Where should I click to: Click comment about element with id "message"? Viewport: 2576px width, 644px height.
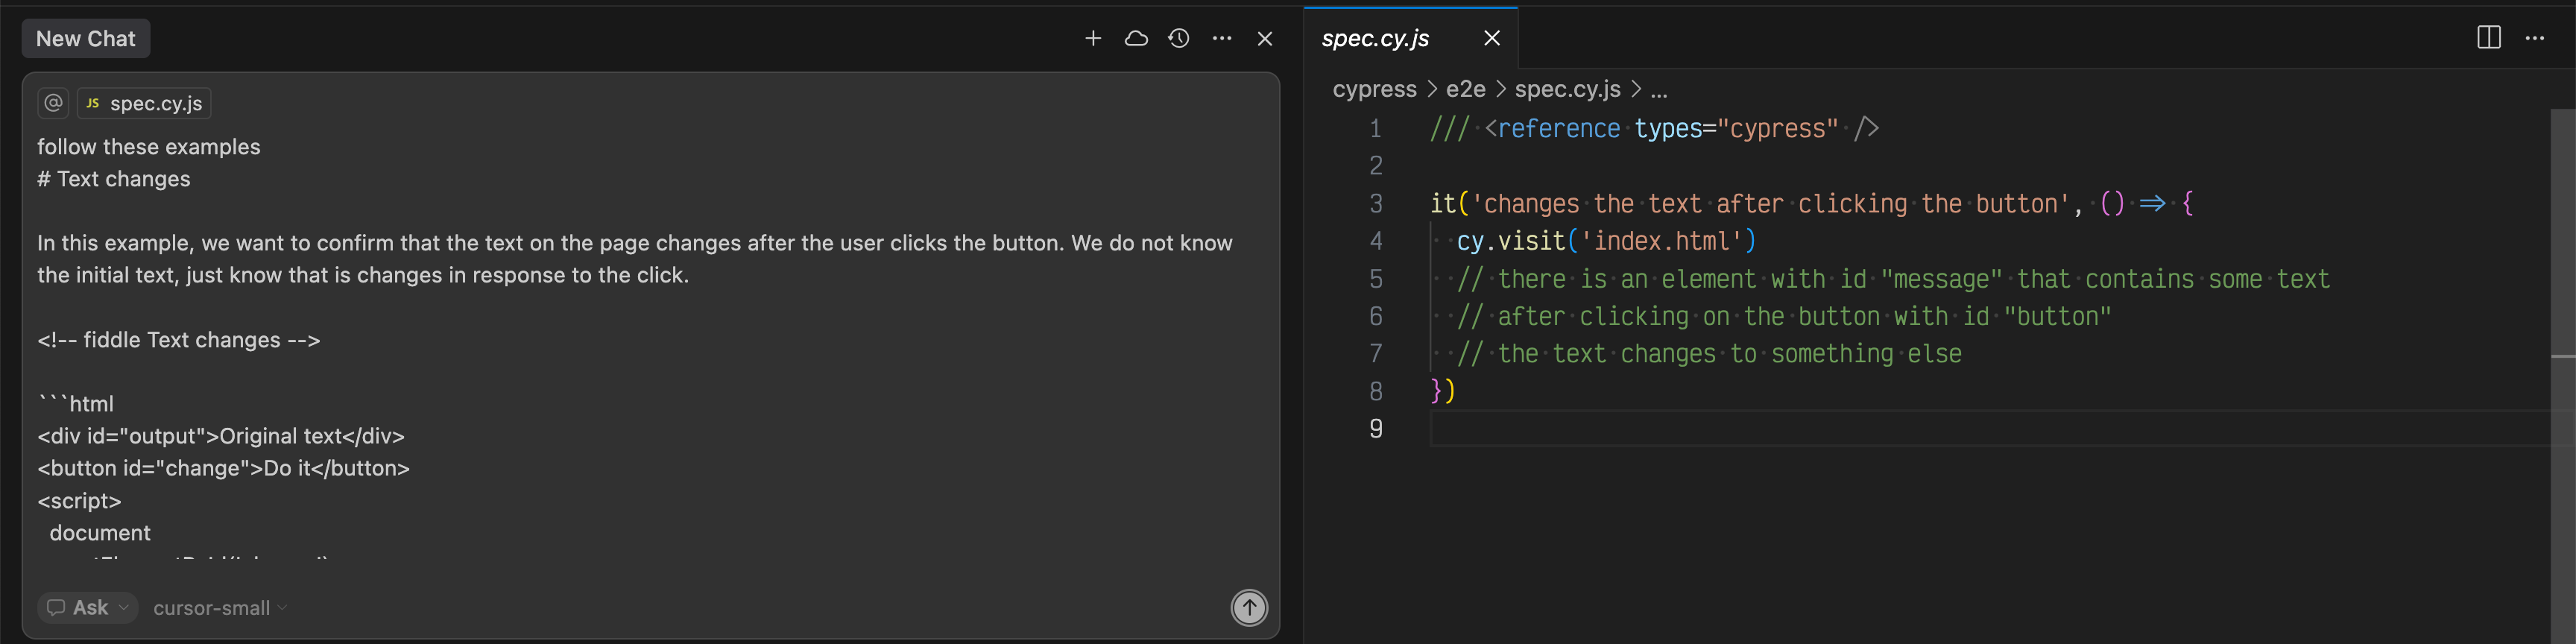tap(1893, 279)
